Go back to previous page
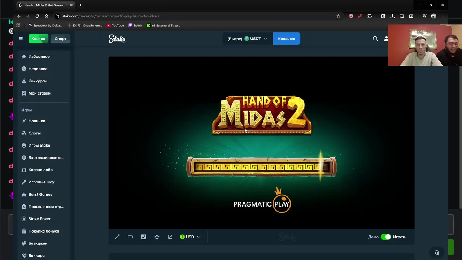 click(19, 16)
